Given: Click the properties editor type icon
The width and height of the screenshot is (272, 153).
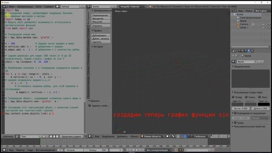Looking at the screenshot, I should tap(234, 51).
